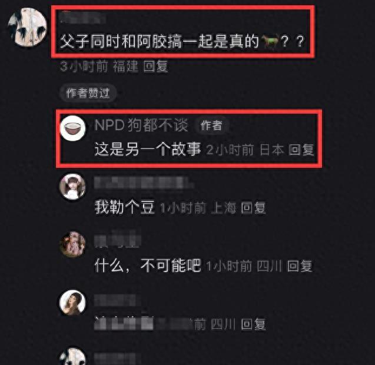Open the blurred username above 我勒个豆

pos(144,183)
